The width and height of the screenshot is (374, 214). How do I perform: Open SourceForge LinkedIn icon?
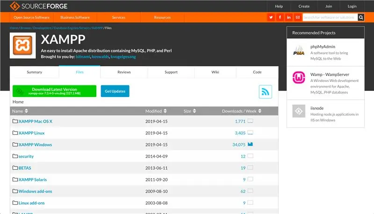pos(288,17)
